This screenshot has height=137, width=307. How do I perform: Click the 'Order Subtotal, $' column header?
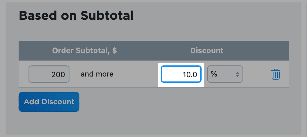coord(84,51)
